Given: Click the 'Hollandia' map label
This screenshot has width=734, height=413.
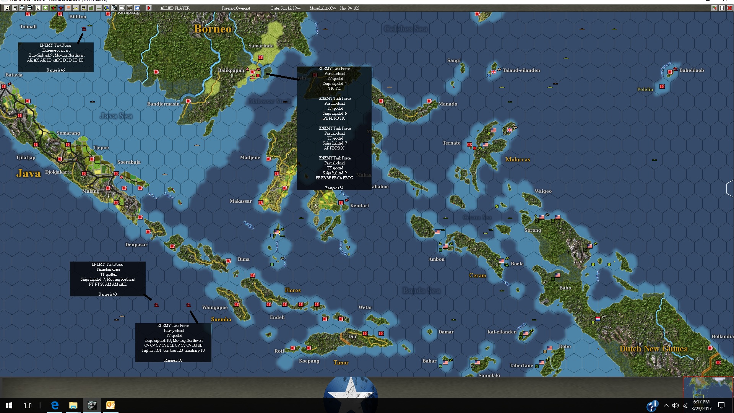Looking at the screenshot, I should pos(722,337).
